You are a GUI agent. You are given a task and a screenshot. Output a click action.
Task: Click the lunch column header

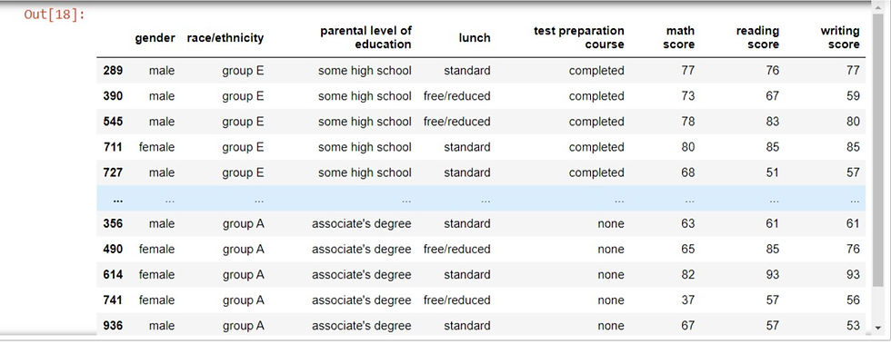(475, 38)
